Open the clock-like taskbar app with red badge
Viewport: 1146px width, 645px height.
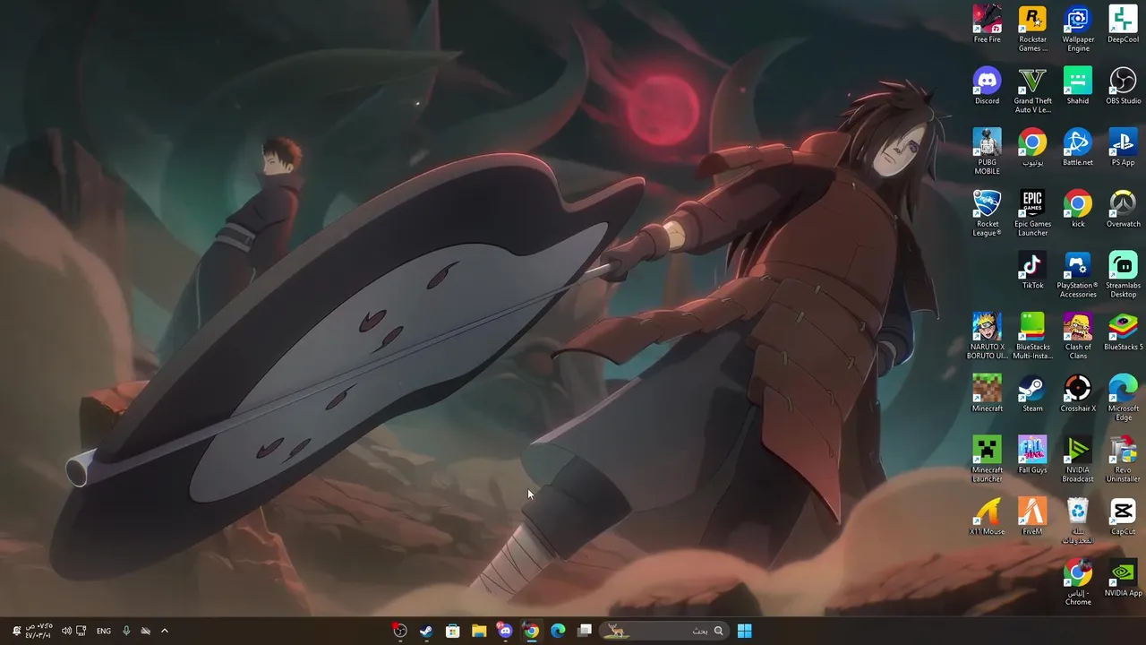[x=399, y=631]
